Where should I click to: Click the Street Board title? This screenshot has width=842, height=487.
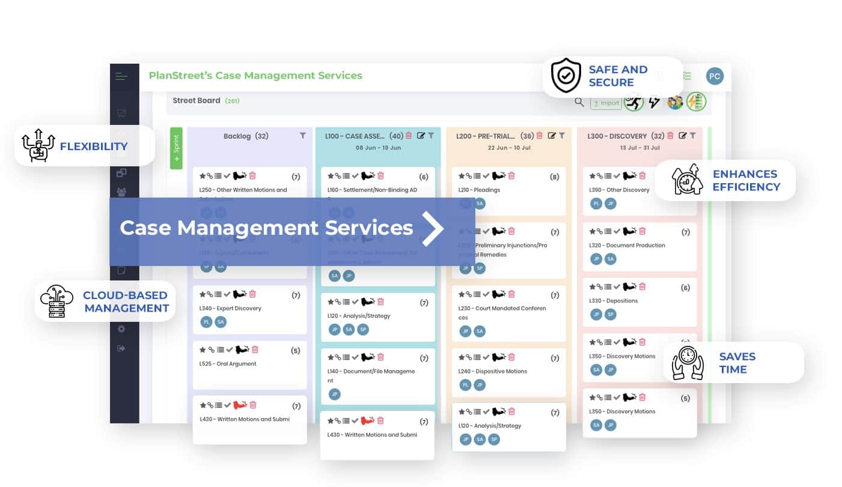tap(197, 101)
